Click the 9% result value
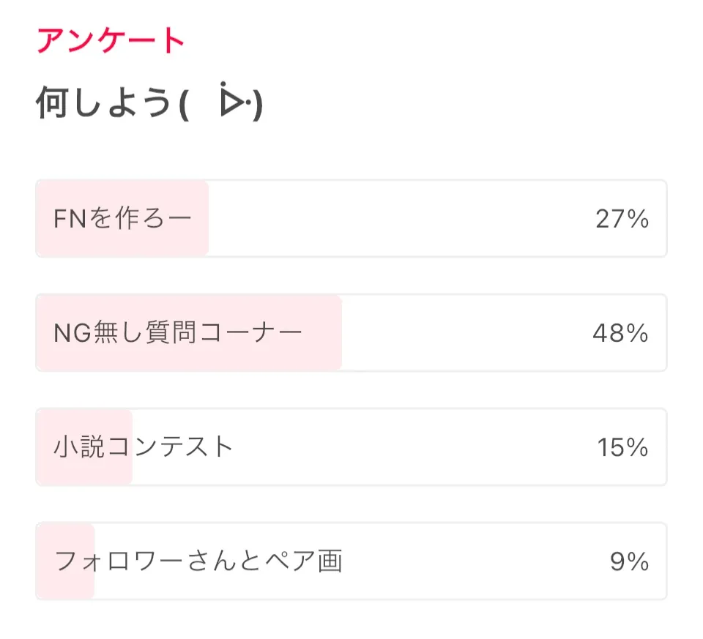The width and height of the screenshot is (703, 639). 629,561
